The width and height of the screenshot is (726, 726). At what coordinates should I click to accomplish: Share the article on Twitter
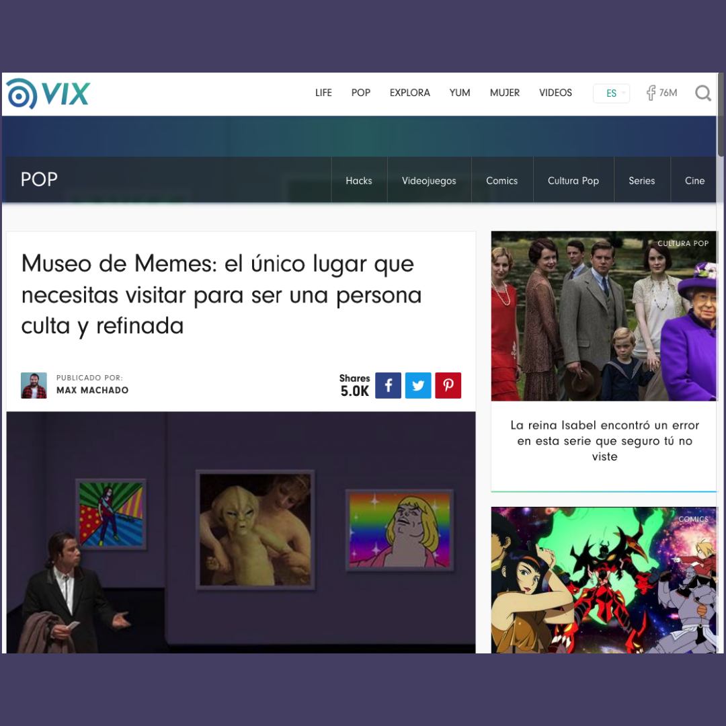coord(418,385)
